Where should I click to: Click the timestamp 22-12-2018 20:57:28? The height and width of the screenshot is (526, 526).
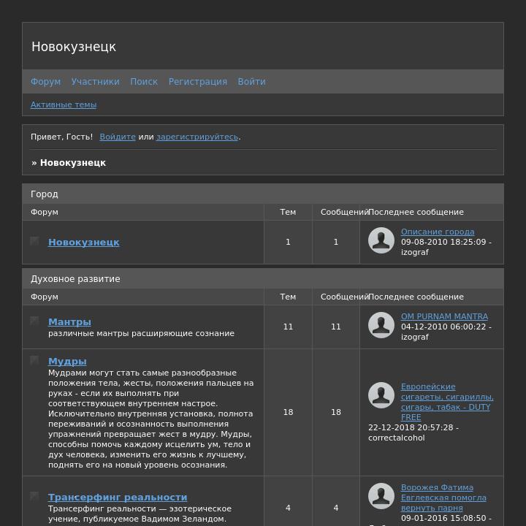click(x=411, y=427)
